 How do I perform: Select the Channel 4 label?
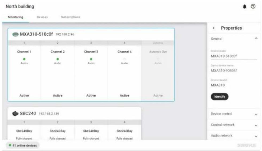tap(124, 52)
